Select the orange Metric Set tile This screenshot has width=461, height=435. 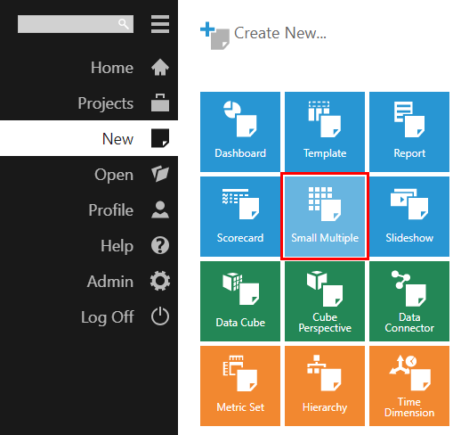[x=240, y=386]
